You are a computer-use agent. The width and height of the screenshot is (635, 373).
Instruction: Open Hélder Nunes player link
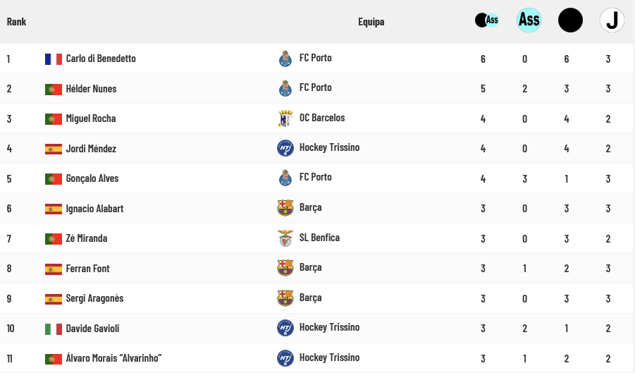(91, 89)
